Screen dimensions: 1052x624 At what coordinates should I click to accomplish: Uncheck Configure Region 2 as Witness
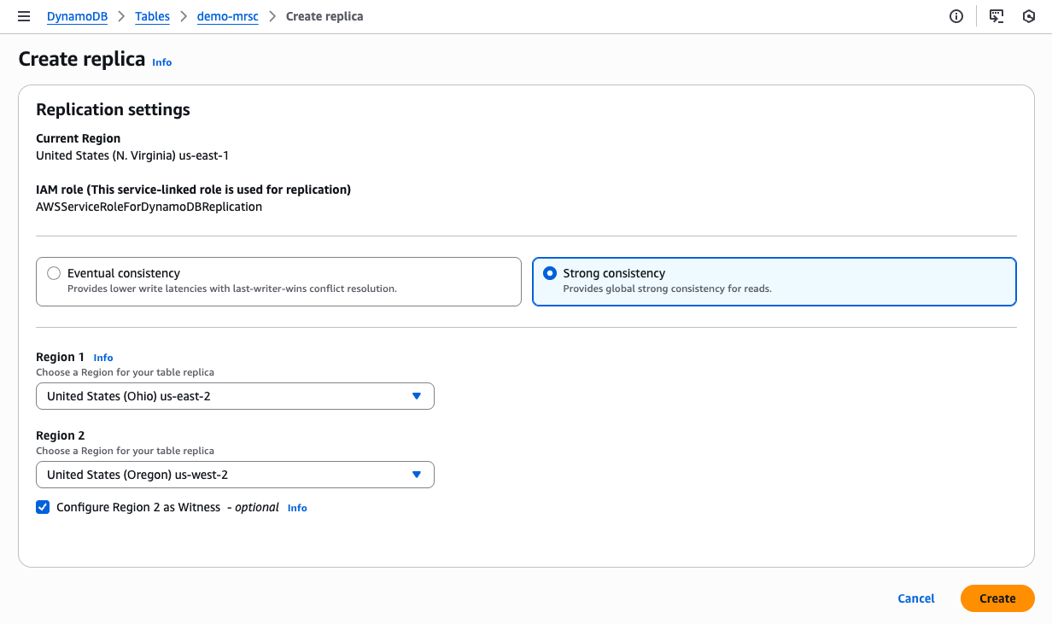[43, 507]
